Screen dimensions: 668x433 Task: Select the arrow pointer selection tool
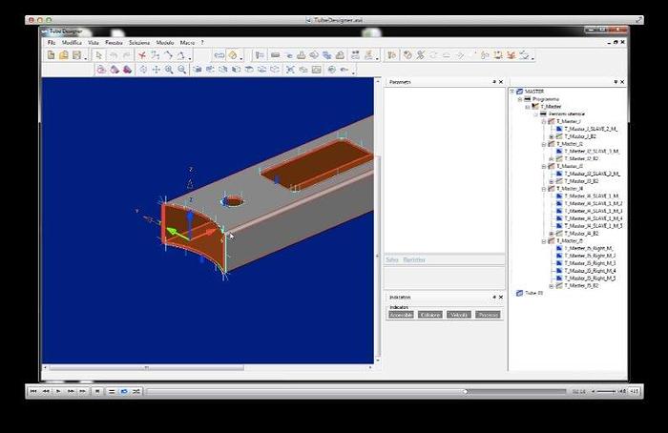pos(99,55)
